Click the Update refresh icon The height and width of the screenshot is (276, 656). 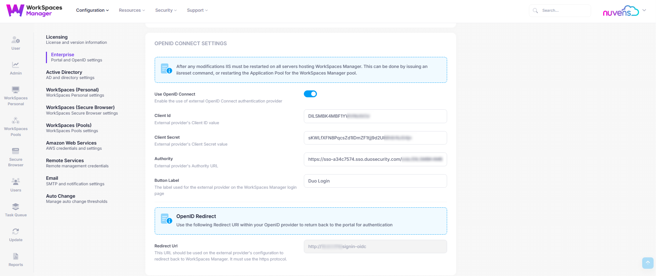(16, 232)
